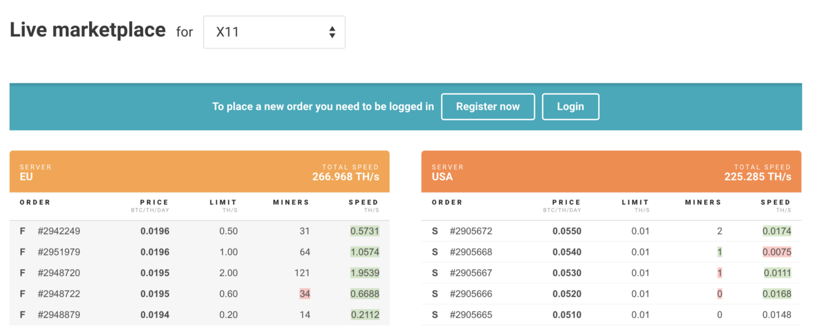Open the X11 algorithm dropdown
This screenshot has width=821, height=328.
274,32
